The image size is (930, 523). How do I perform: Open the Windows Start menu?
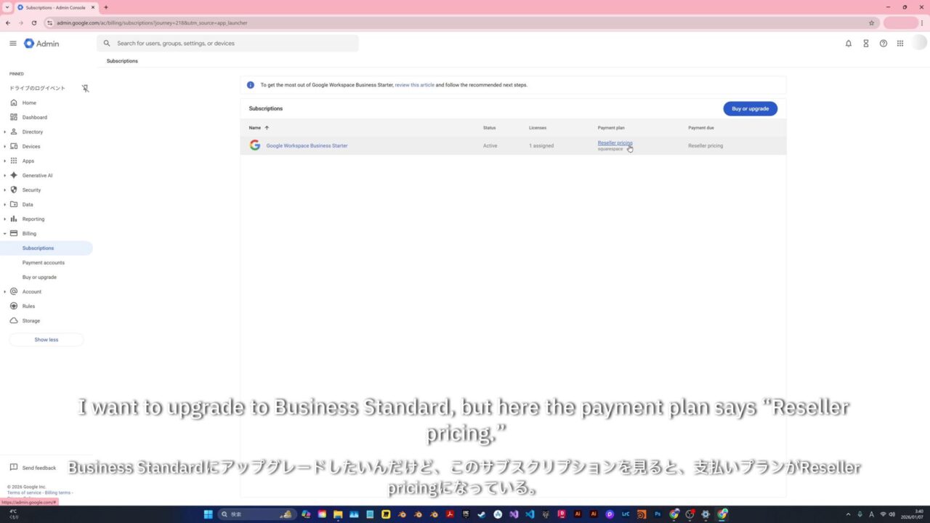coord(209,514)
